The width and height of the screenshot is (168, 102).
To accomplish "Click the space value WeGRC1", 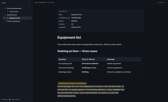I will point(74,21).
